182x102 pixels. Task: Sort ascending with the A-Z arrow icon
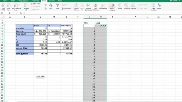click(46, 5)
